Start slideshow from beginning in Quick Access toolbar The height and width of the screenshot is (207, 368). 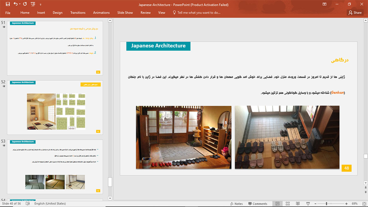tap(33, 4)
